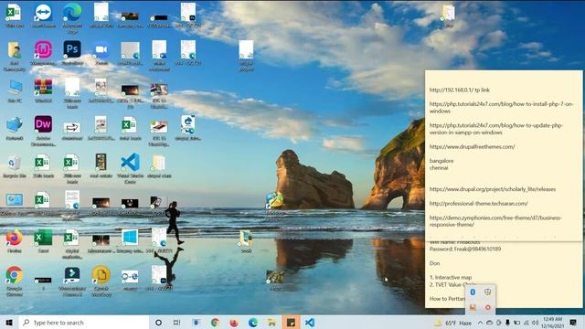Open the volume control in system tray
585x329 pixels.
pyautogui.click(x=535, y=323)
